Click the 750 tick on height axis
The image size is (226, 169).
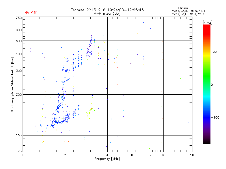pos(19,18)
